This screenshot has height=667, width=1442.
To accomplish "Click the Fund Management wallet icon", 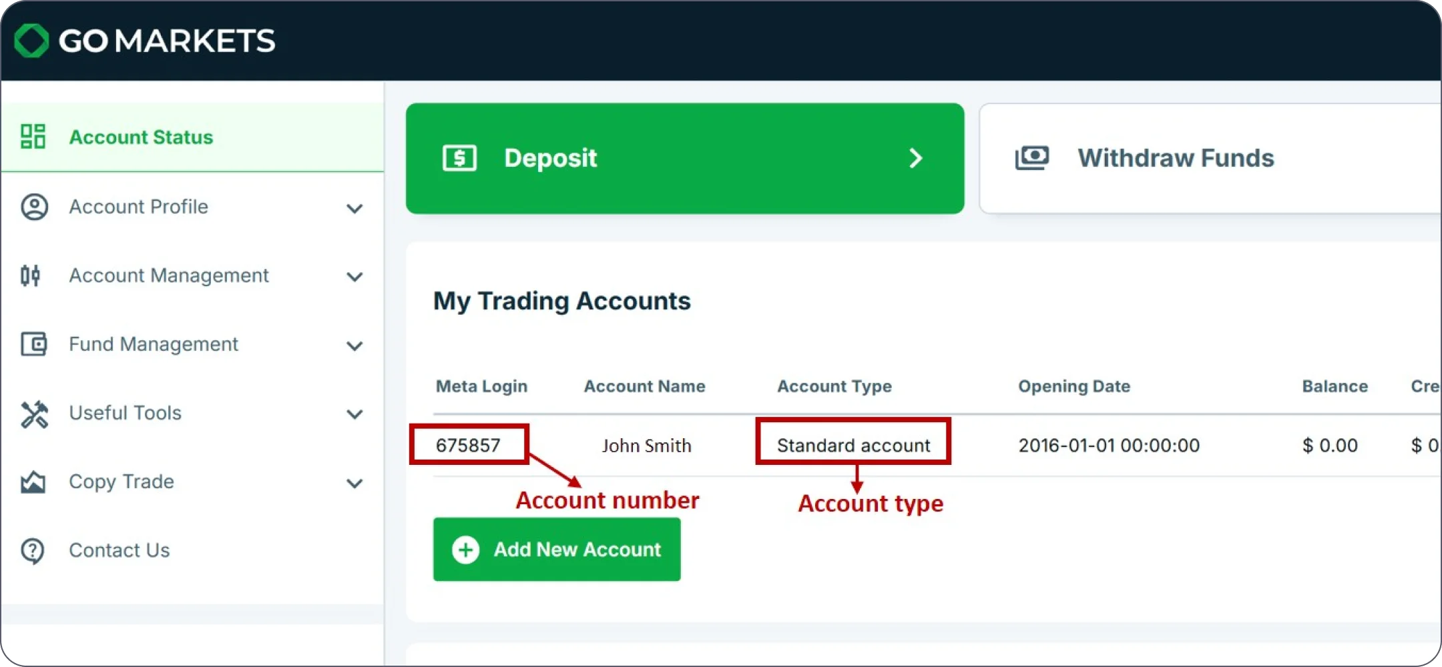I will tap(33, 344).
